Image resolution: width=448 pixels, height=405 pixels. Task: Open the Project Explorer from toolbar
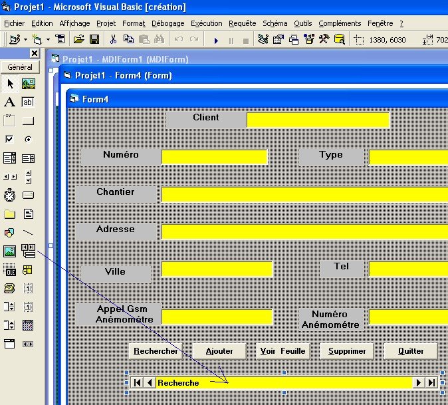pos(263,39)
